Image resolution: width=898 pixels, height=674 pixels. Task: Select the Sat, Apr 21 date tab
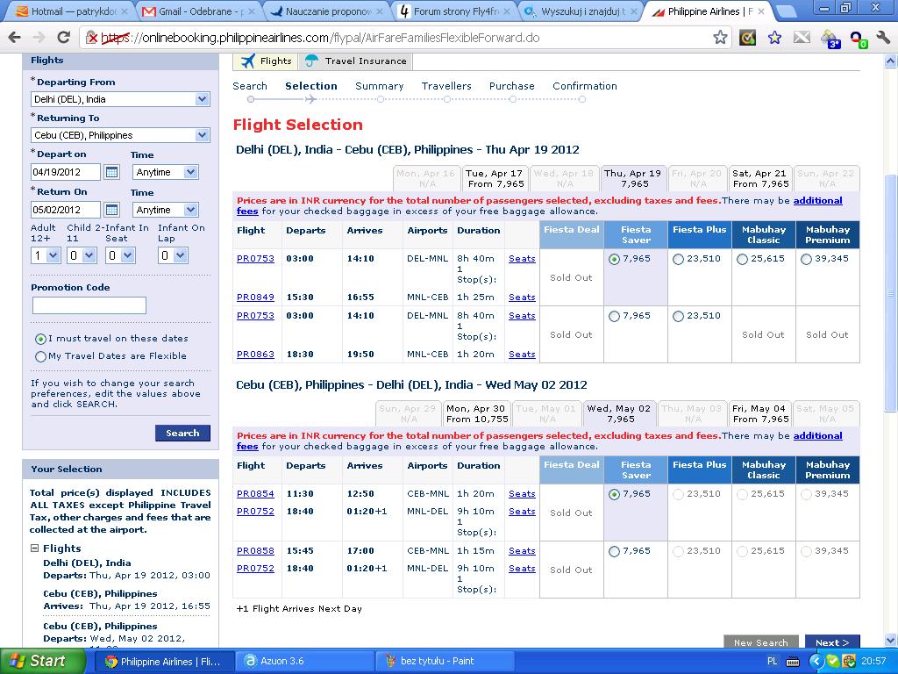(x=759, y=178)
